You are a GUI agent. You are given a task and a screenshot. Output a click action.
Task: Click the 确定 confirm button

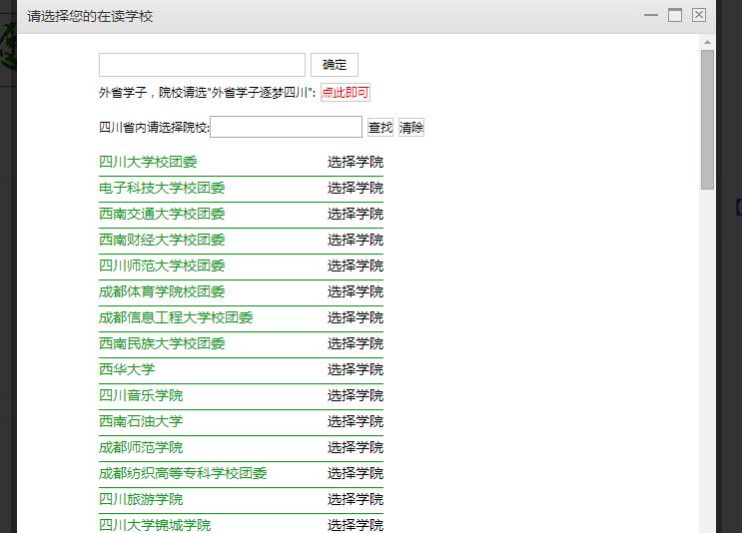(334, 65)
